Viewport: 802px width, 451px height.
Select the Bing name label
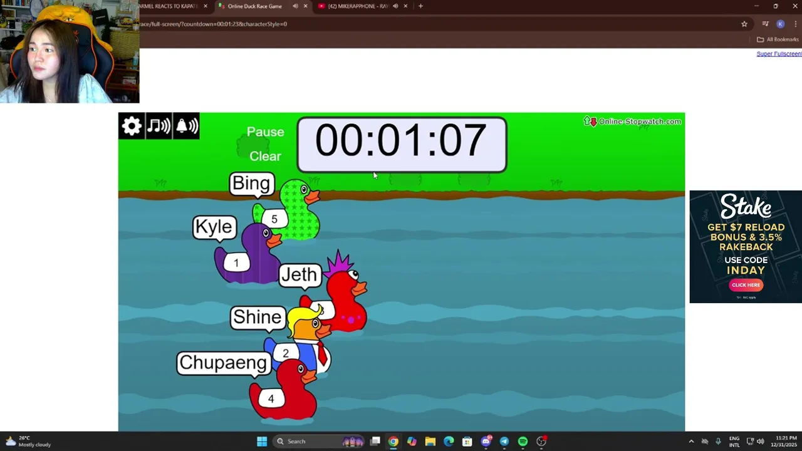251,184
